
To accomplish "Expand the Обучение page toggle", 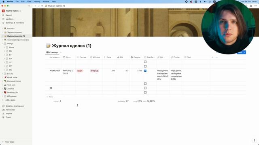I will (x=3, y=96).
